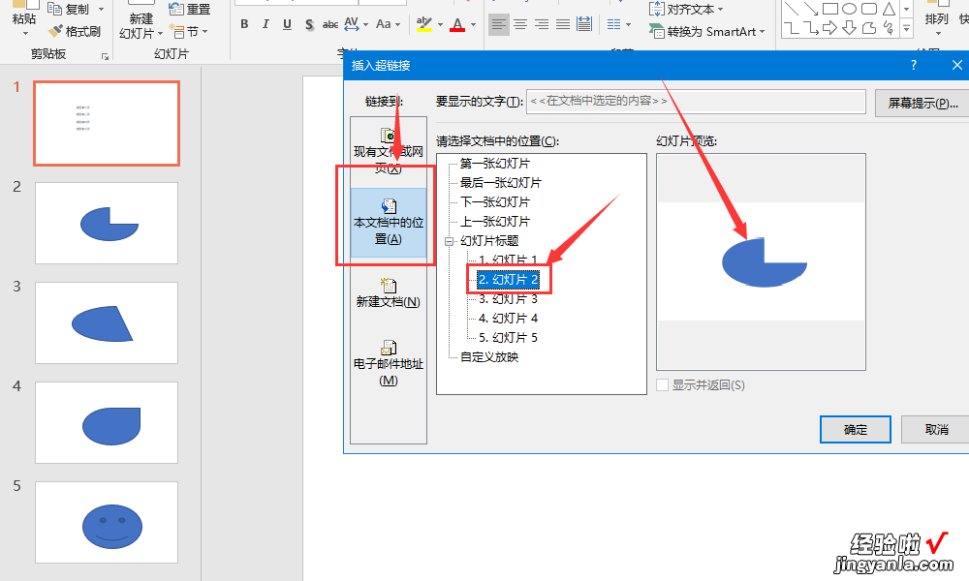Select the down arrow shape
The image size is (969, 581).
850,28
